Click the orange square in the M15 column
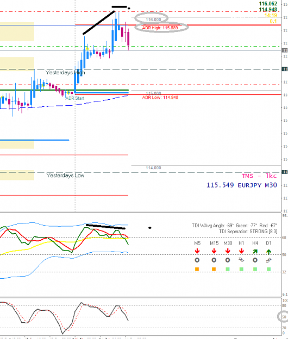 click(x=214, y=269)
